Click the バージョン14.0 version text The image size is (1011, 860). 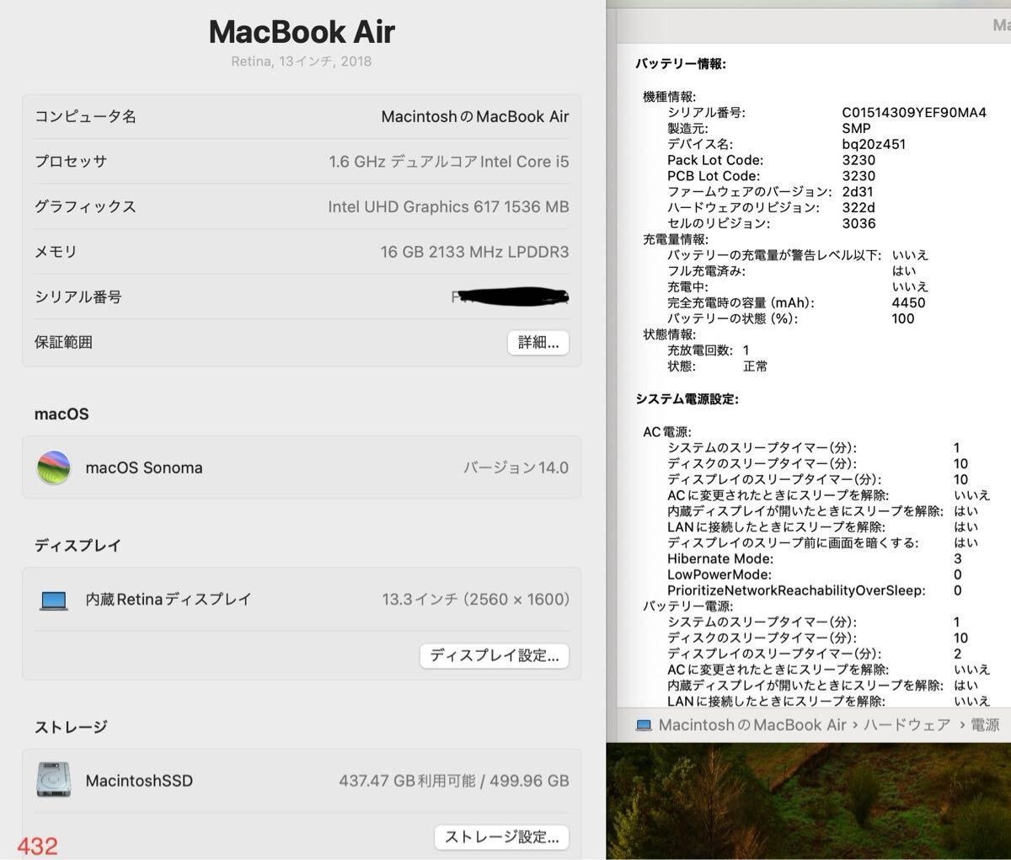pos(516,467)
